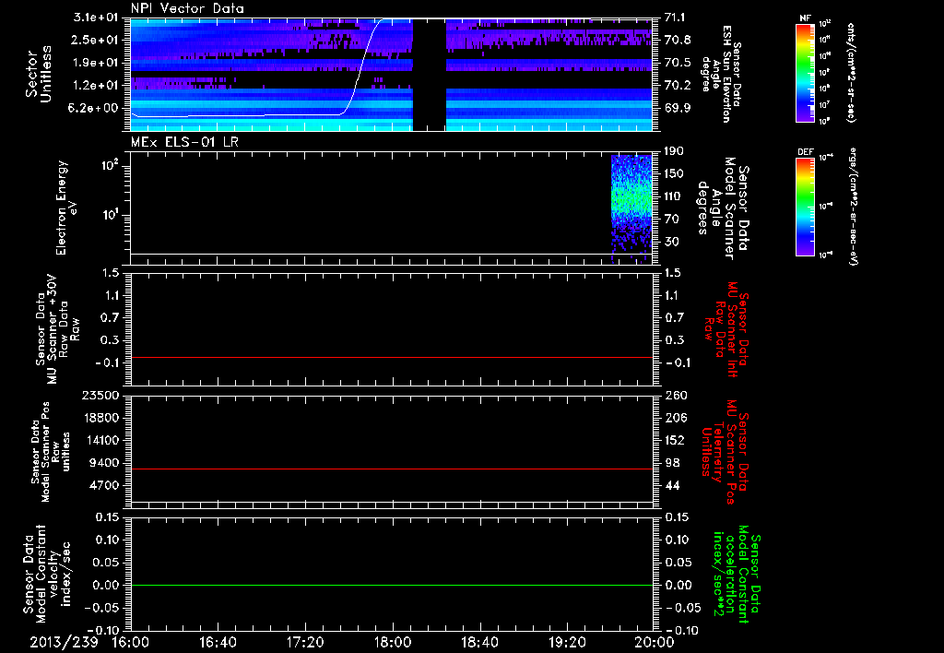Screen dimensions: 944x653
Task: Click the "ESH Sun Elevation Angle" axis label
Action: click(722, 74)
